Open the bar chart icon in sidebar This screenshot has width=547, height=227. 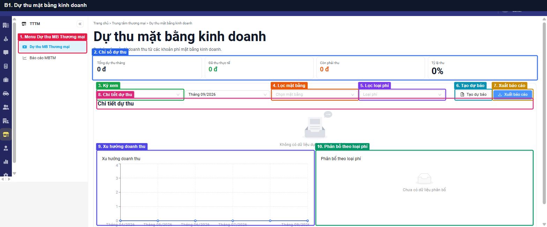(6, 162)
